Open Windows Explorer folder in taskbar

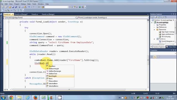click(x=19, y=97)
